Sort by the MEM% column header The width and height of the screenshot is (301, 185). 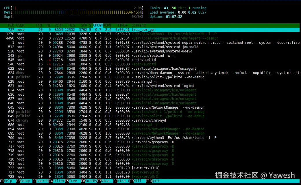point(107,25)
